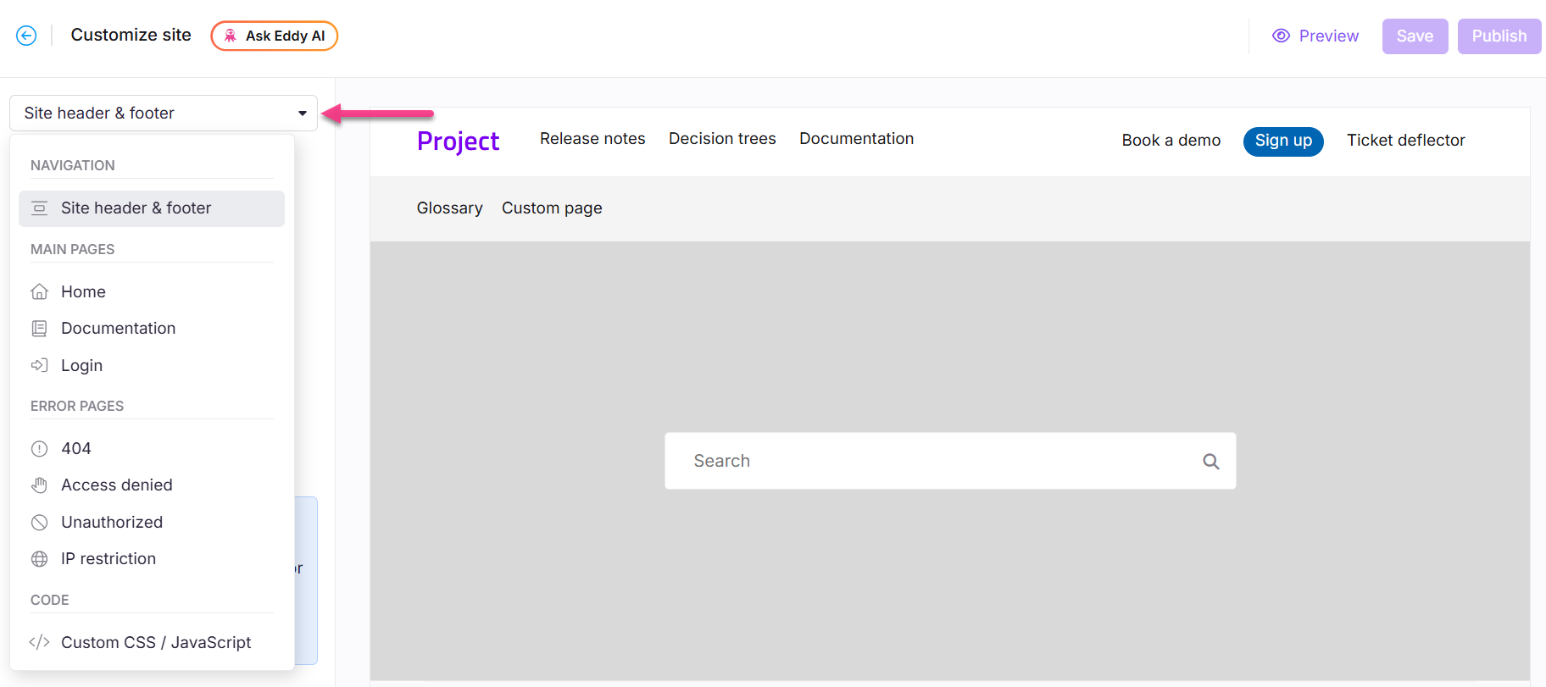Click the Save button
The width and height of the screenshot is (1546, 687).
point(1415,36)
